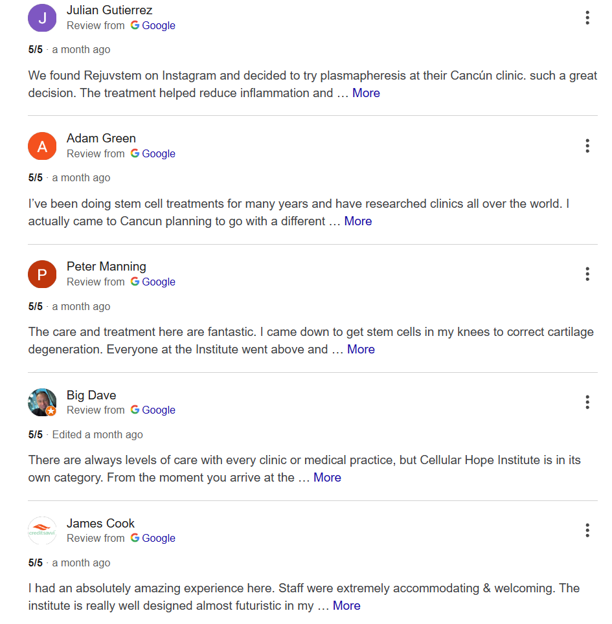This screenshot has width=612, height=624.
Task: Expand Peter Manning's review with More
Action: 361,349
